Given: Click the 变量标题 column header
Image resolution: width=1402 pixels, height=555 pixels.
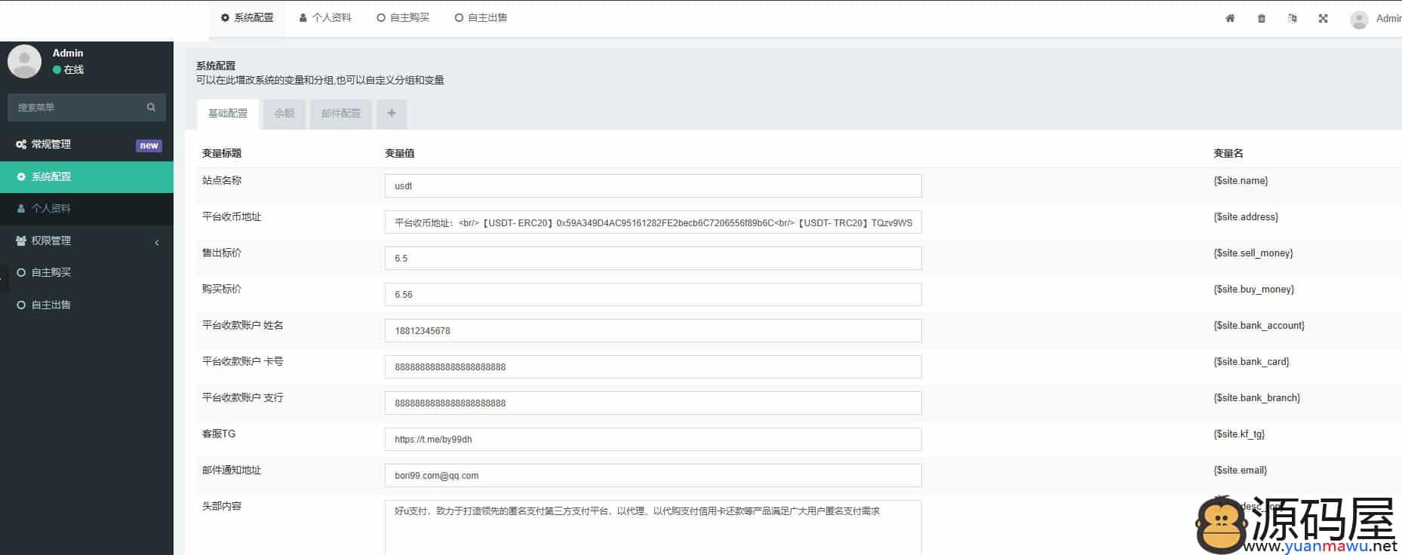Looking at the screenshot, I should click(x=222, y=153).
